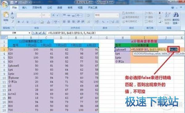
Task: Open the Conditional Formatting dropdown
Action: (129, 13)
